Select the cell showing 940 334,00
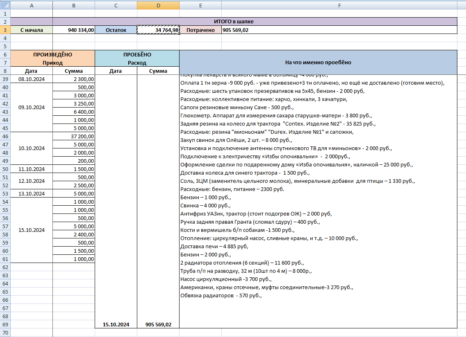The height and width of the screenshot is (337, 466). [74, 30]
